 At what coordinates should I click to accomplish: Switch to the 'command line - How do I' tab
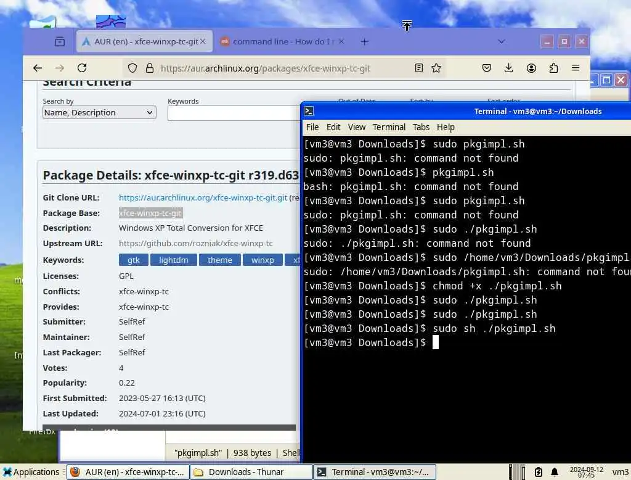[282, 41]
